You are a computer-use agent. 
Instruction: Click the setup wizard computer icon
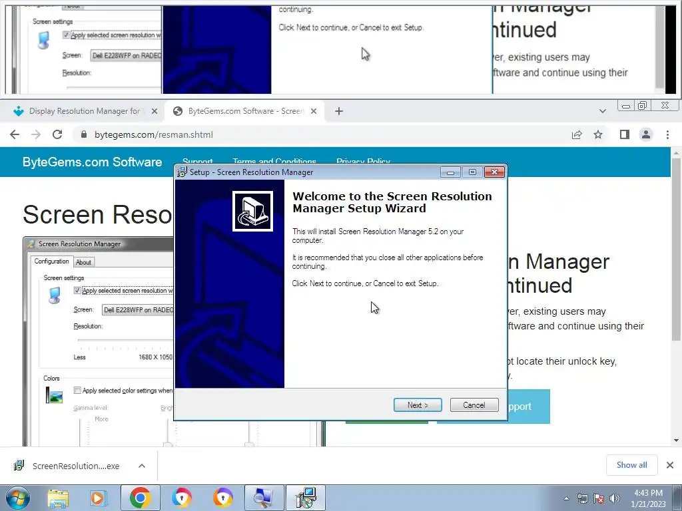point(252,211)
